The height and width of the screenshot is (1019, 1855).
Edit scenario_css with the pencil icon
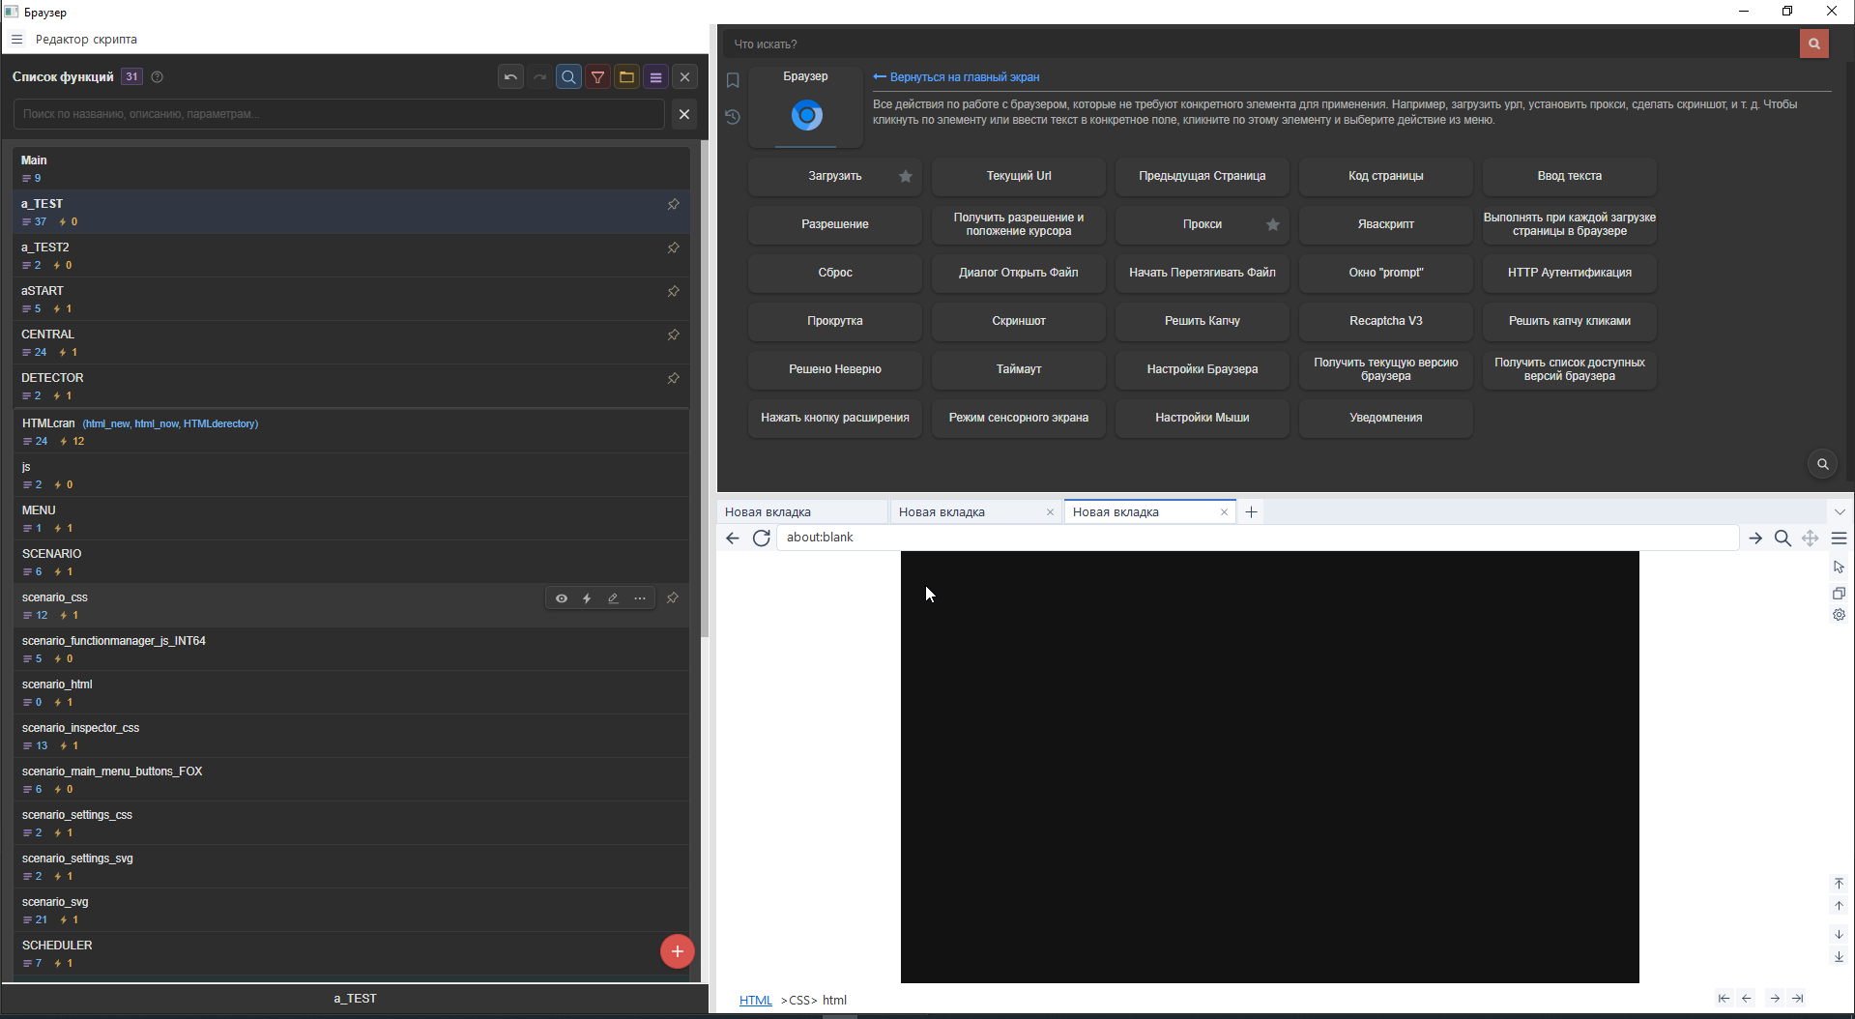point(613,598)
